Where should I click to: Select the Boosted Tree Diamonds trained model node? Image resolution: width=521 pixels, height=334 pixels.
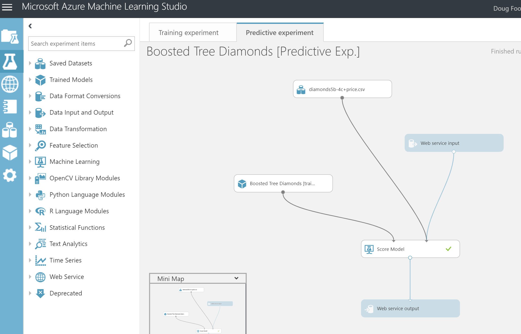(x=283, y=183)
